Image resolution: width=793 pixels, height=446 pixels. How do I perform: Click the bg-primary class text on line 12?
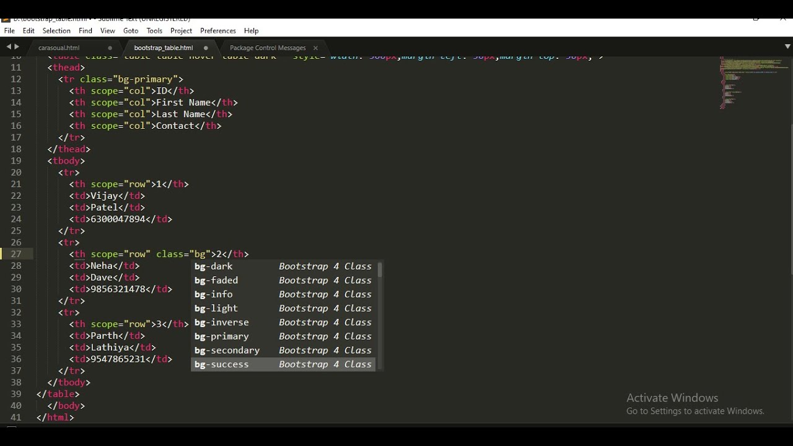pos(145,79)
